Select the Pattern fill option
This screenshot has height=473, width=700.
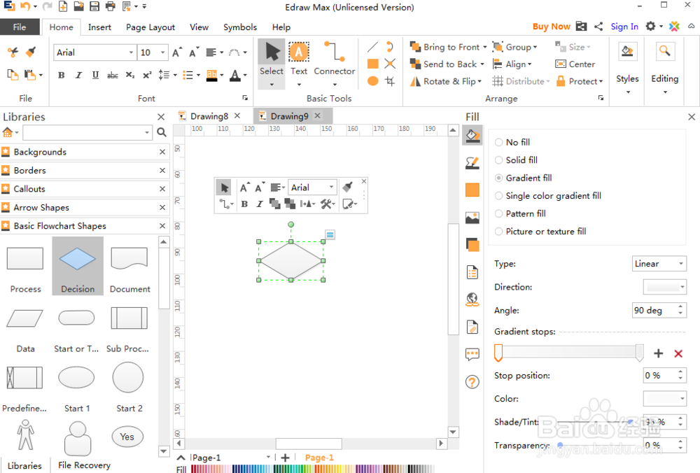pos(520,213)
